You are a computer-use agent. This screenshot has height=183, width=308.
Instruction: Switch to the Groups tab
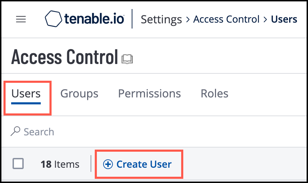tap(79, 94)
